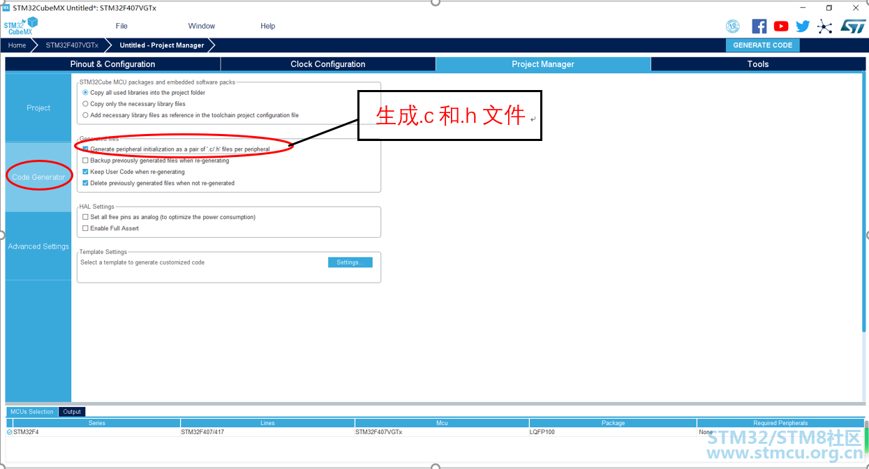Sort by Required Peripherals column header

[x=780, y=423]
